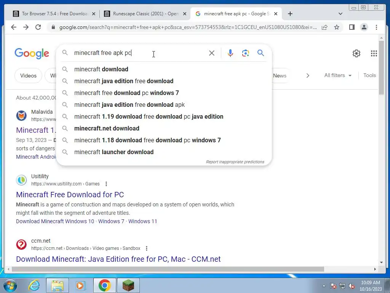This screenshot has width=390, height=293.
Task: Click the network tray icon
Action: (x=342, y=286)
